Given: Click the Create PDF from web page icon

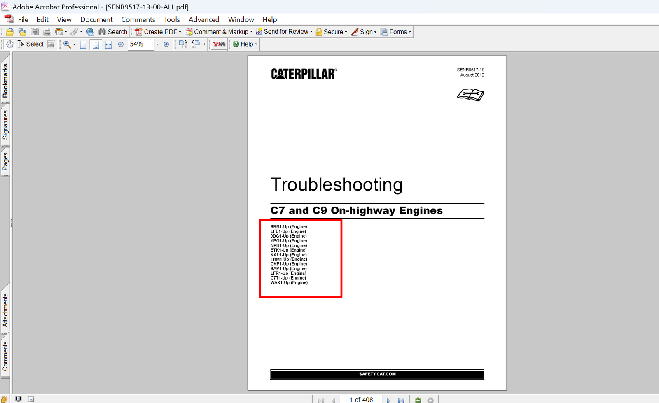Looking at the screenshot, I should click(x=22, y=32).
